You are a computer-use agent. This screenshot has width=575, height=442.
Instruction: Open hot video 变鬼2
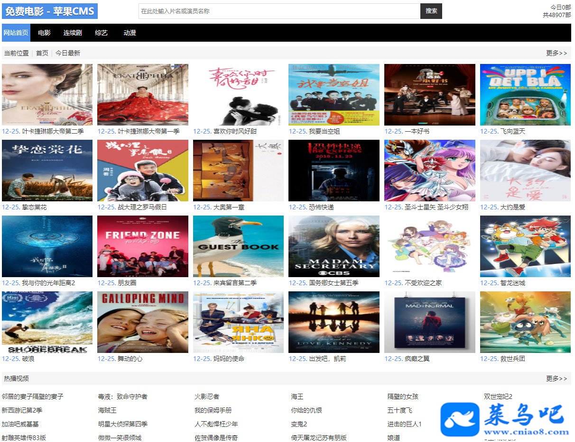[299, 424]
